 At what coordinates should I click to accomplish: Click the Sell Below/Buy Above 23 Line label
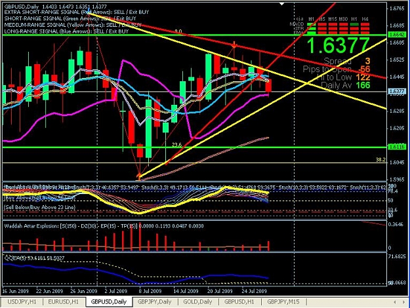tap(39, 208)
